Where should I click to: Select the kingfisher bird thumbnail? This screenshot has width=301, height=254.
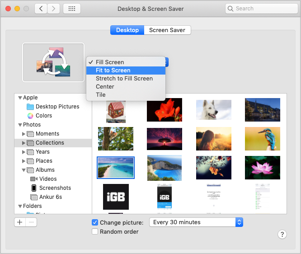pyautogui.click(x=263, y=139)
